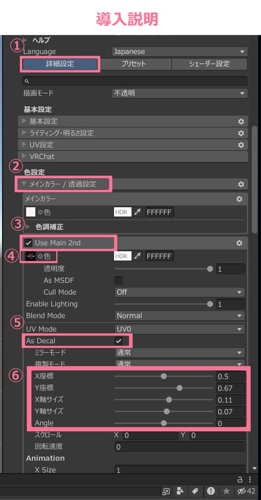Click the X軸サイズ value field 0.11
The image size is (261, 500).
pyautogui.click(x=230, y=400)
